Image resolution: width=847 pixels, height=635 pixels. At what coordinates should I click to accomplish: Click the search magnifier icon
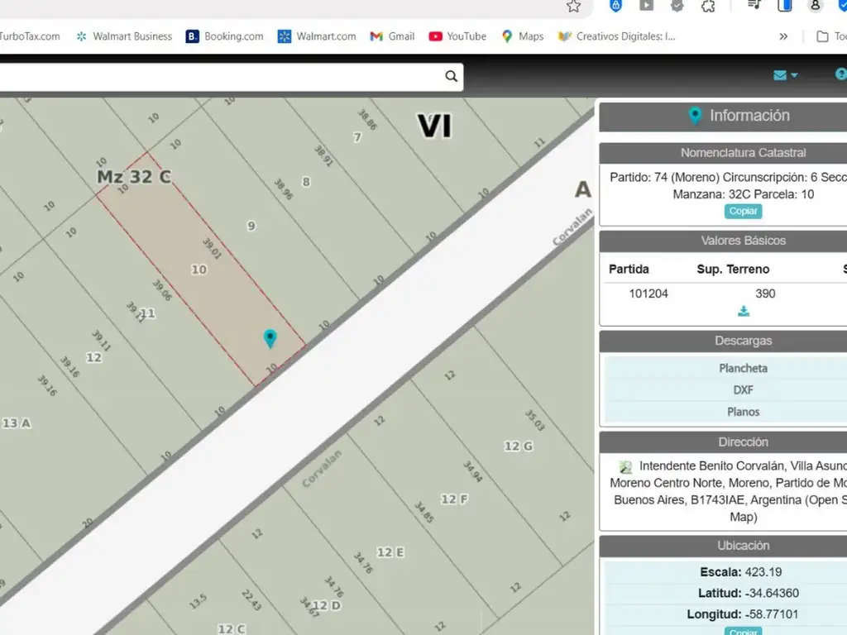tap(451, 76)
